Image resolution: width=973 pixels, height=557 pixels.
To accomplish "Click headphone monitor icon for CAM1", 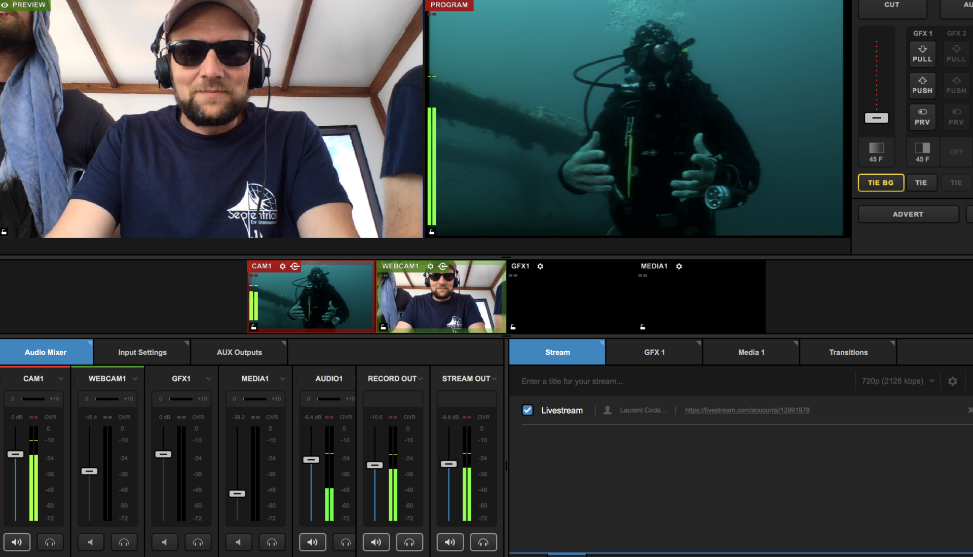I will [50, 542].
